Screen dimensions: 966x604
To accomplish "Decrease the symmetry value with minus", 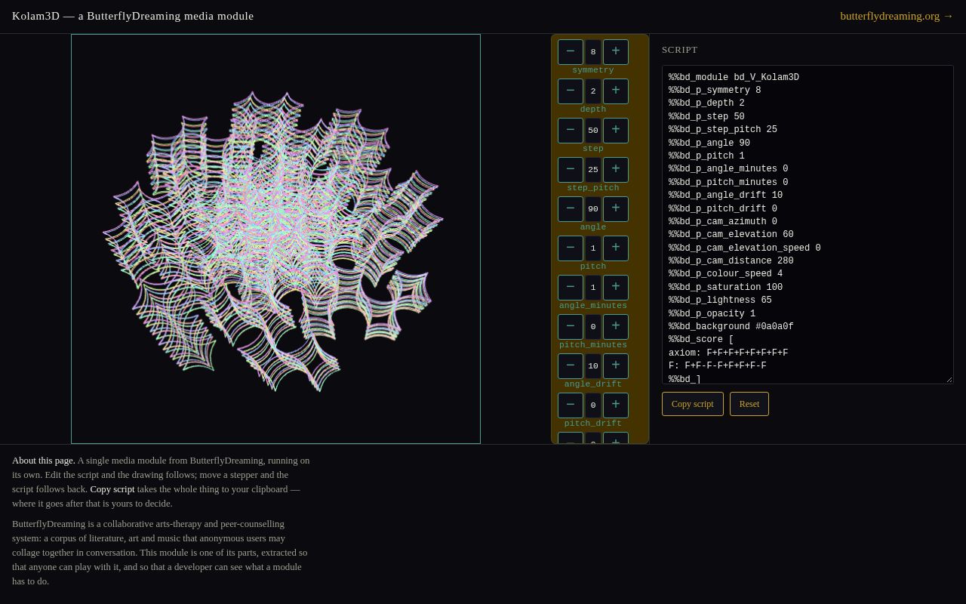I will click(571, 52).
